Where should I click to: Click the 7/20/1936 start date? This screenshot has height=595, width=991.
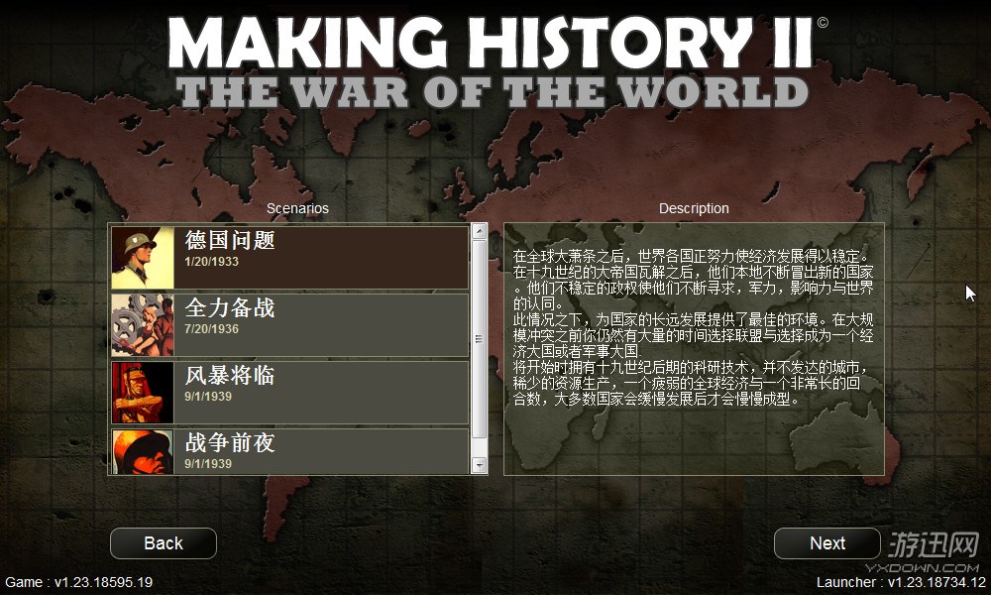212,329
